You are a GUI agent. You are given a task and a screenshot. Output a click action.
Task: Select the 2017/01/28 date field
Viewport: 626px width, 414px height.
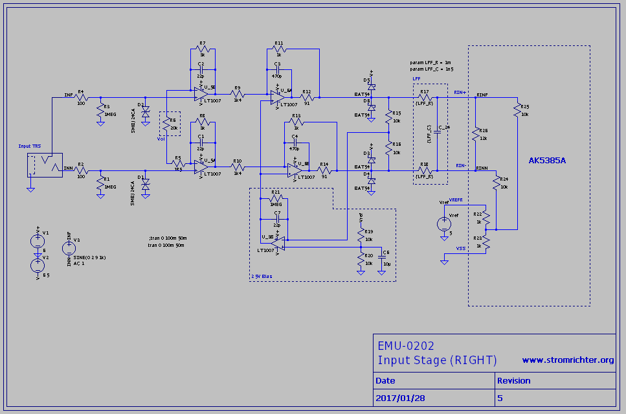click(400, 398)
